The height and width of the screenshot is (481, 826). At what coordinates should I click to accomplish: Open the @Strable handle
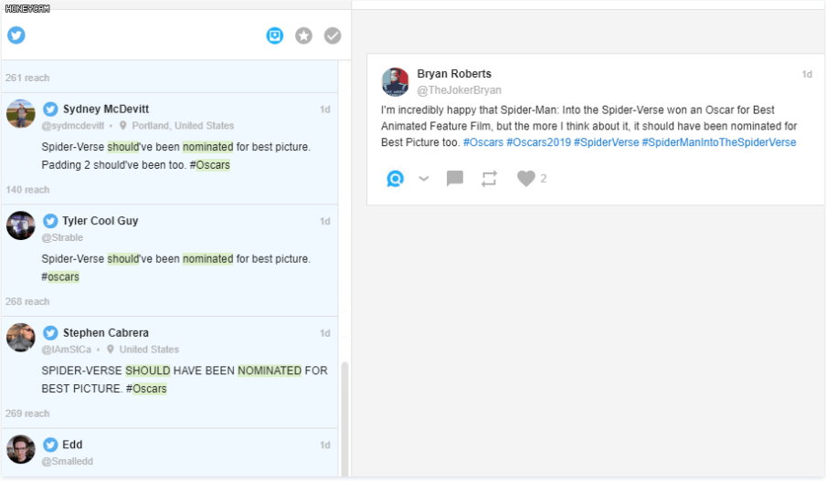[x=62, y=237]
